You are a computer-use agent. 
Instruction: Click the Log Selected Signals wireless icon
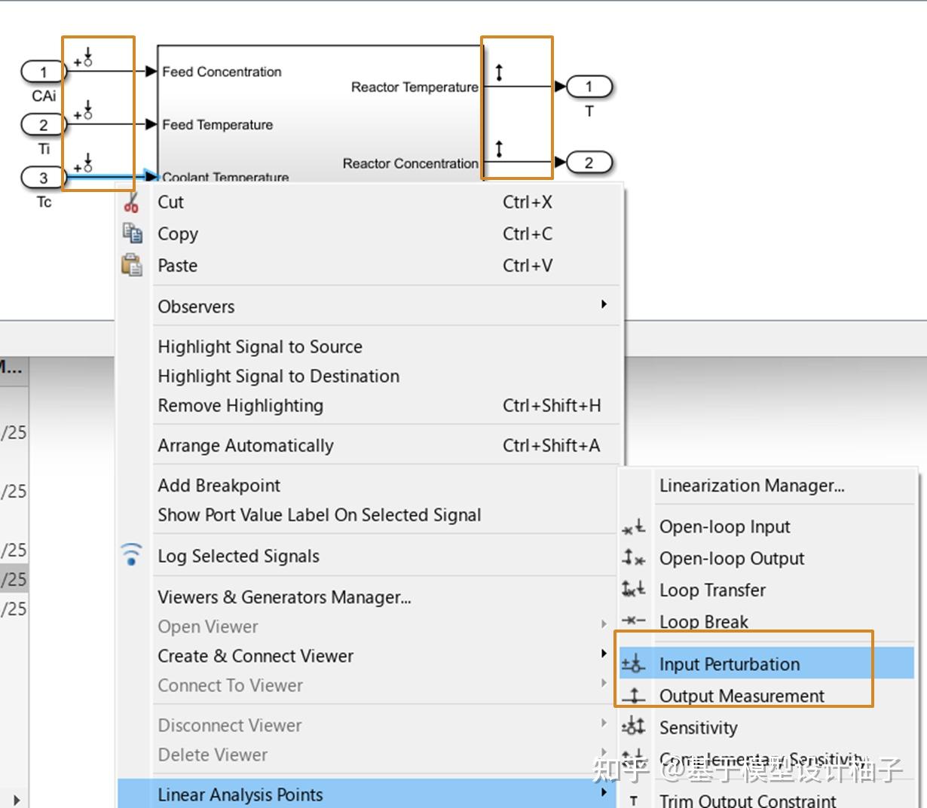click(132, 554)
